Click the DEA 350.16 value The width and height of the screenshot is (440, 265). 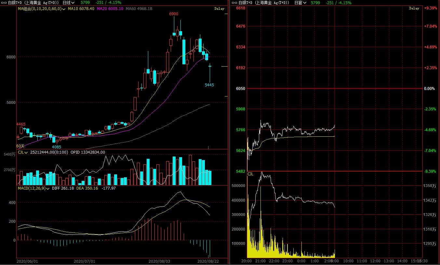(87, 188)
